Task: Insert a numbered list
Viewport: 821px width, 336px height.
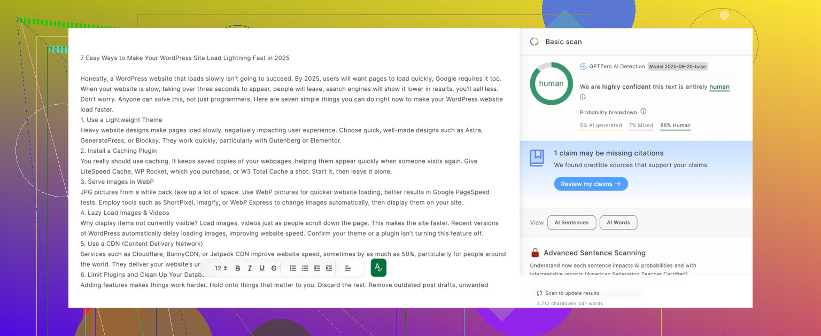Action: (293, 268)
